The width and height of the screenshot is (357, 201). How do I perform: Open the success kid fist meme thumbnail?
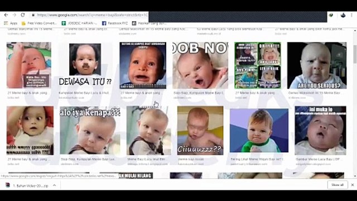(x=259, y=131)
